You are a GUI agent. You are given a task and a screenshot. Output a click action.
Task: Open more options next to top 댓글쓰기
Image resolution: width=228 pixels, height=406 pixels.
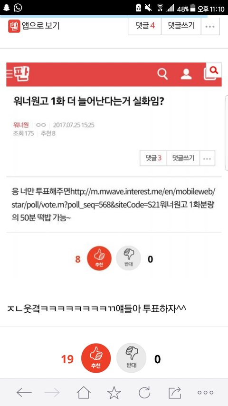click(x=210, y=26)
